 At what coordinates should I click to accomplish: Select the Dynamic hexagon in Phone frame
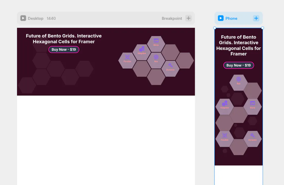click(x=253, y=139)
